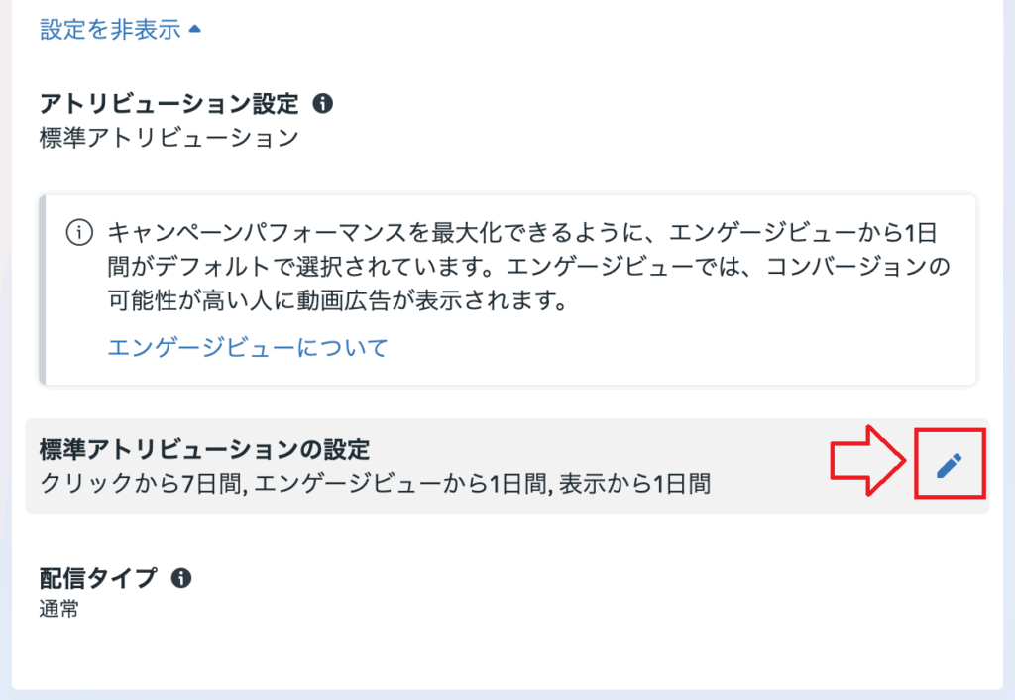
Task: Click the circled info icon in notice box
Action: coord(78,234)
